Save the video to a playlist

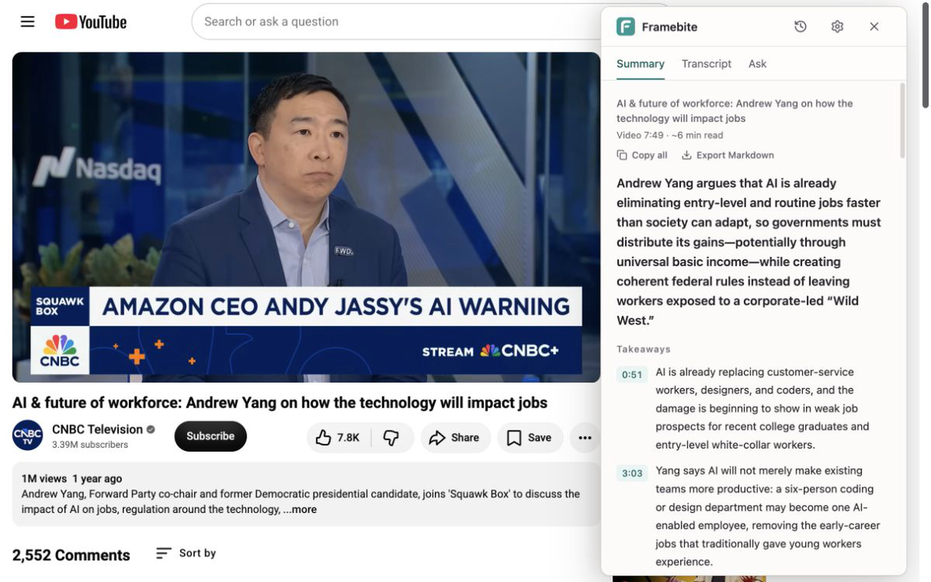coord(530,437)
